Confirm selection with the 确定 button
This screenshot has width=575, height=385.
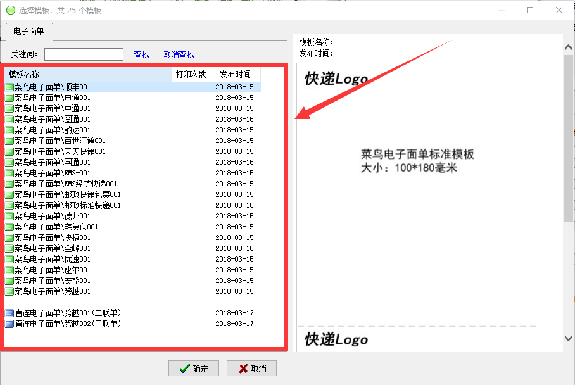[194, 368]
